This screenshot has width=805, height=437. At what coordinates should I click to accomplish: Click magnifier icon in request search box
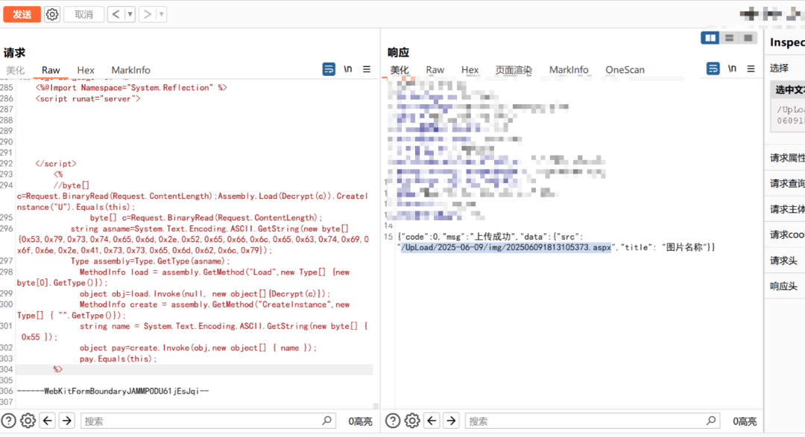point(326,421)
